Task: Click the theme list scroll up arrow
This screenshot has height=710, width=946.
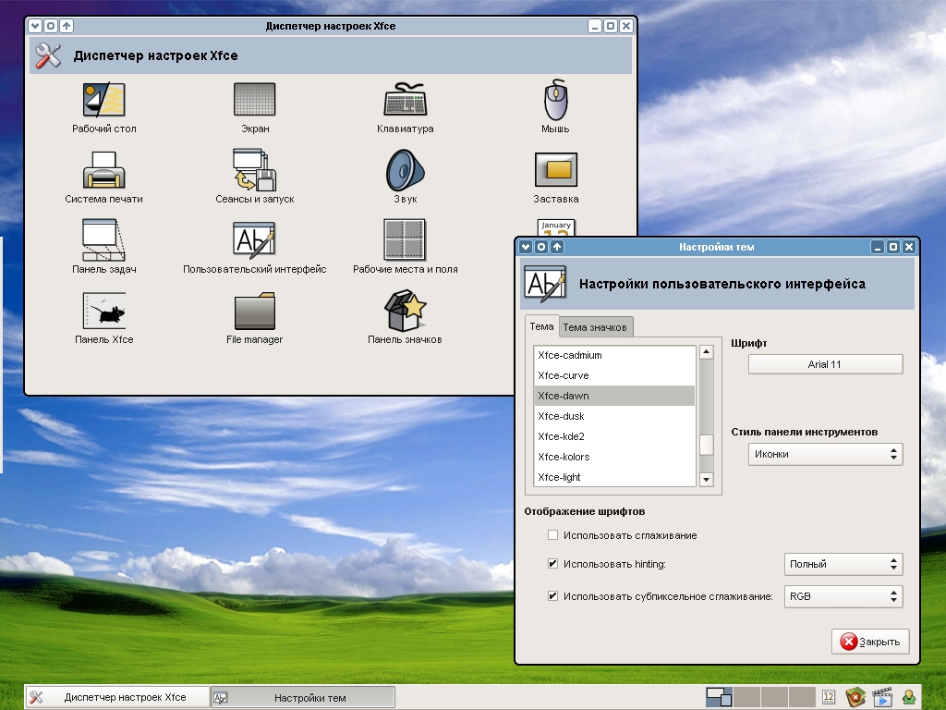Action: click(x=707, y=352)
